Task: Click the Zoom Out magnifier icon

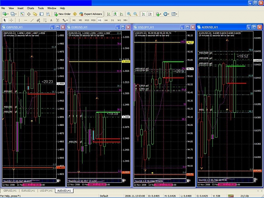Action: pyautogui.click(x=135, y=14)
